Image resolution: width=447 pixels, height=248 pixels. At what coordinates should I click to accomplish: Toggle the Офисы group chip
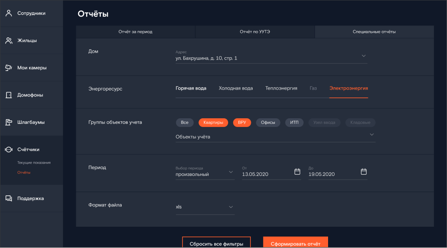pos(268,122)
